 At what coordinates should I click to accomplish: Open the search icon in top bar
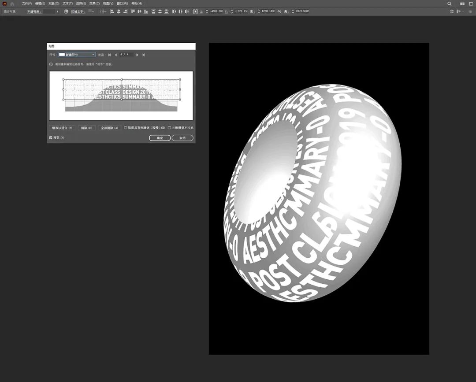(x=450, y=4)
